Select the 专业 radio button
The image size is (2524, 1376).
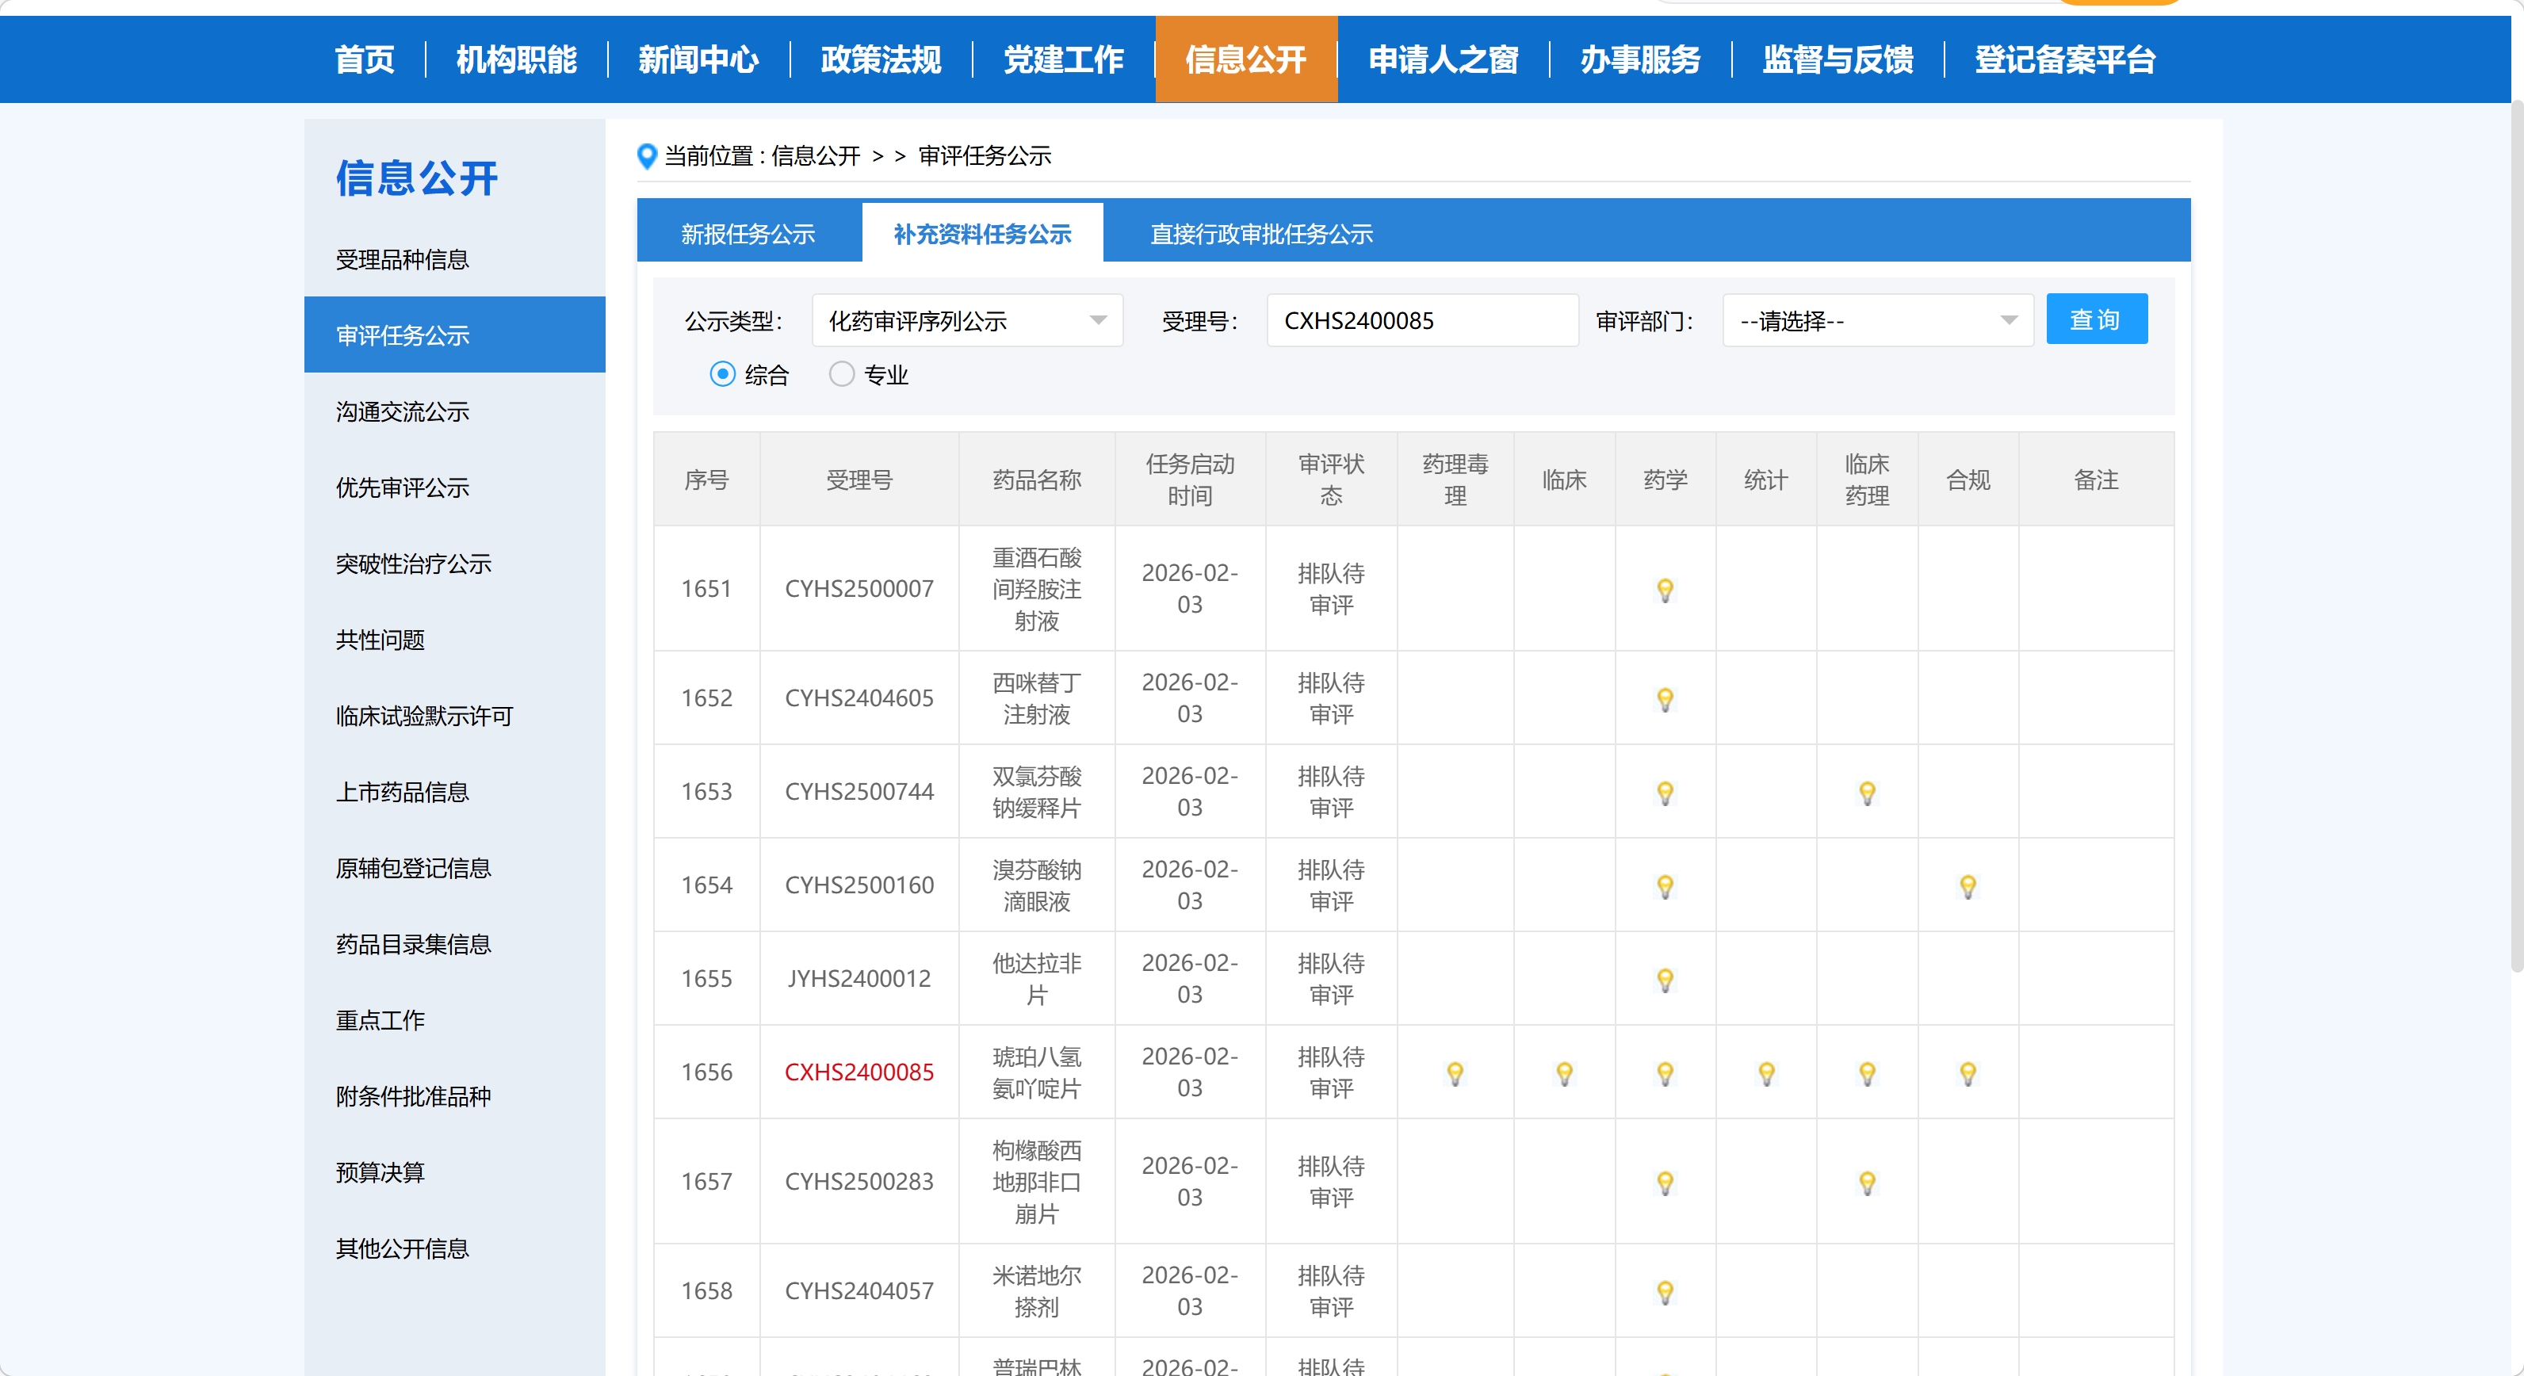[842, 374]
